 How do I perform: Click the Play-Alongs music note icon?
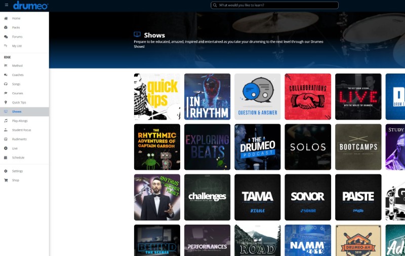(x=6, y=121)
